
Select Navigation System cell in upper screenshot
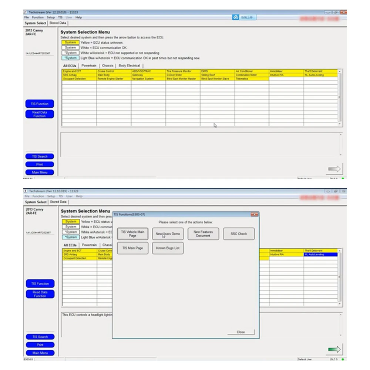click(x=148, y=79)
